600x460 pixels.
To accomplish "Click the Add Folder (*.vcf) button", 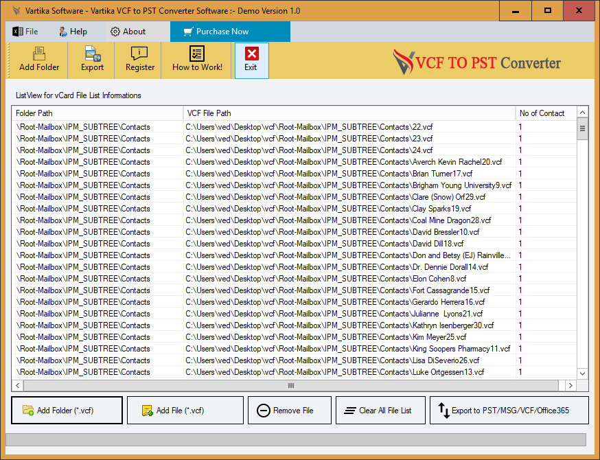I will pos(67,411).
